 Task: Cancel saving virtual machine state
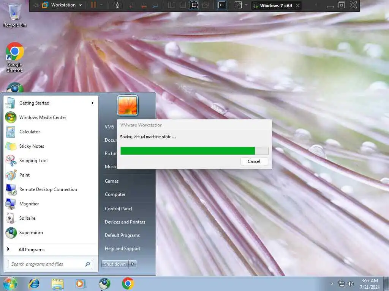click(x=254, y=161)
